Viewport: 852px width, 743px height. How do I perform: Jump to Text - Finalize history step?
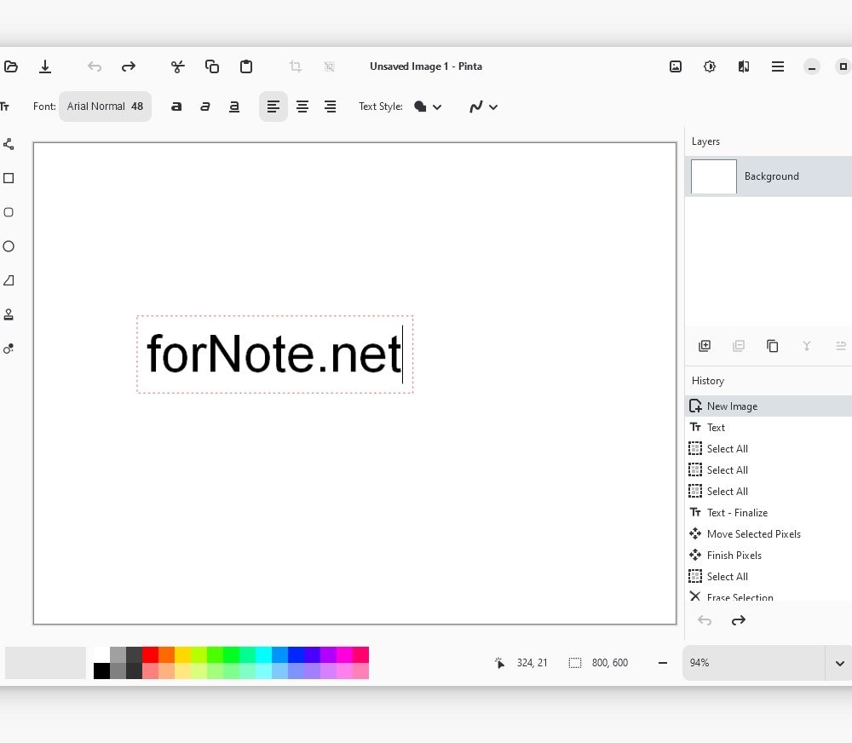pyautogui.click(x=769, y=513)
